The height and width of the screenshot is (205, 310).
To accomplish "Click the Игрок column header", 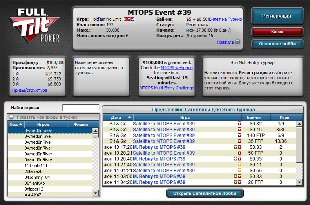I will coord(46,124).
